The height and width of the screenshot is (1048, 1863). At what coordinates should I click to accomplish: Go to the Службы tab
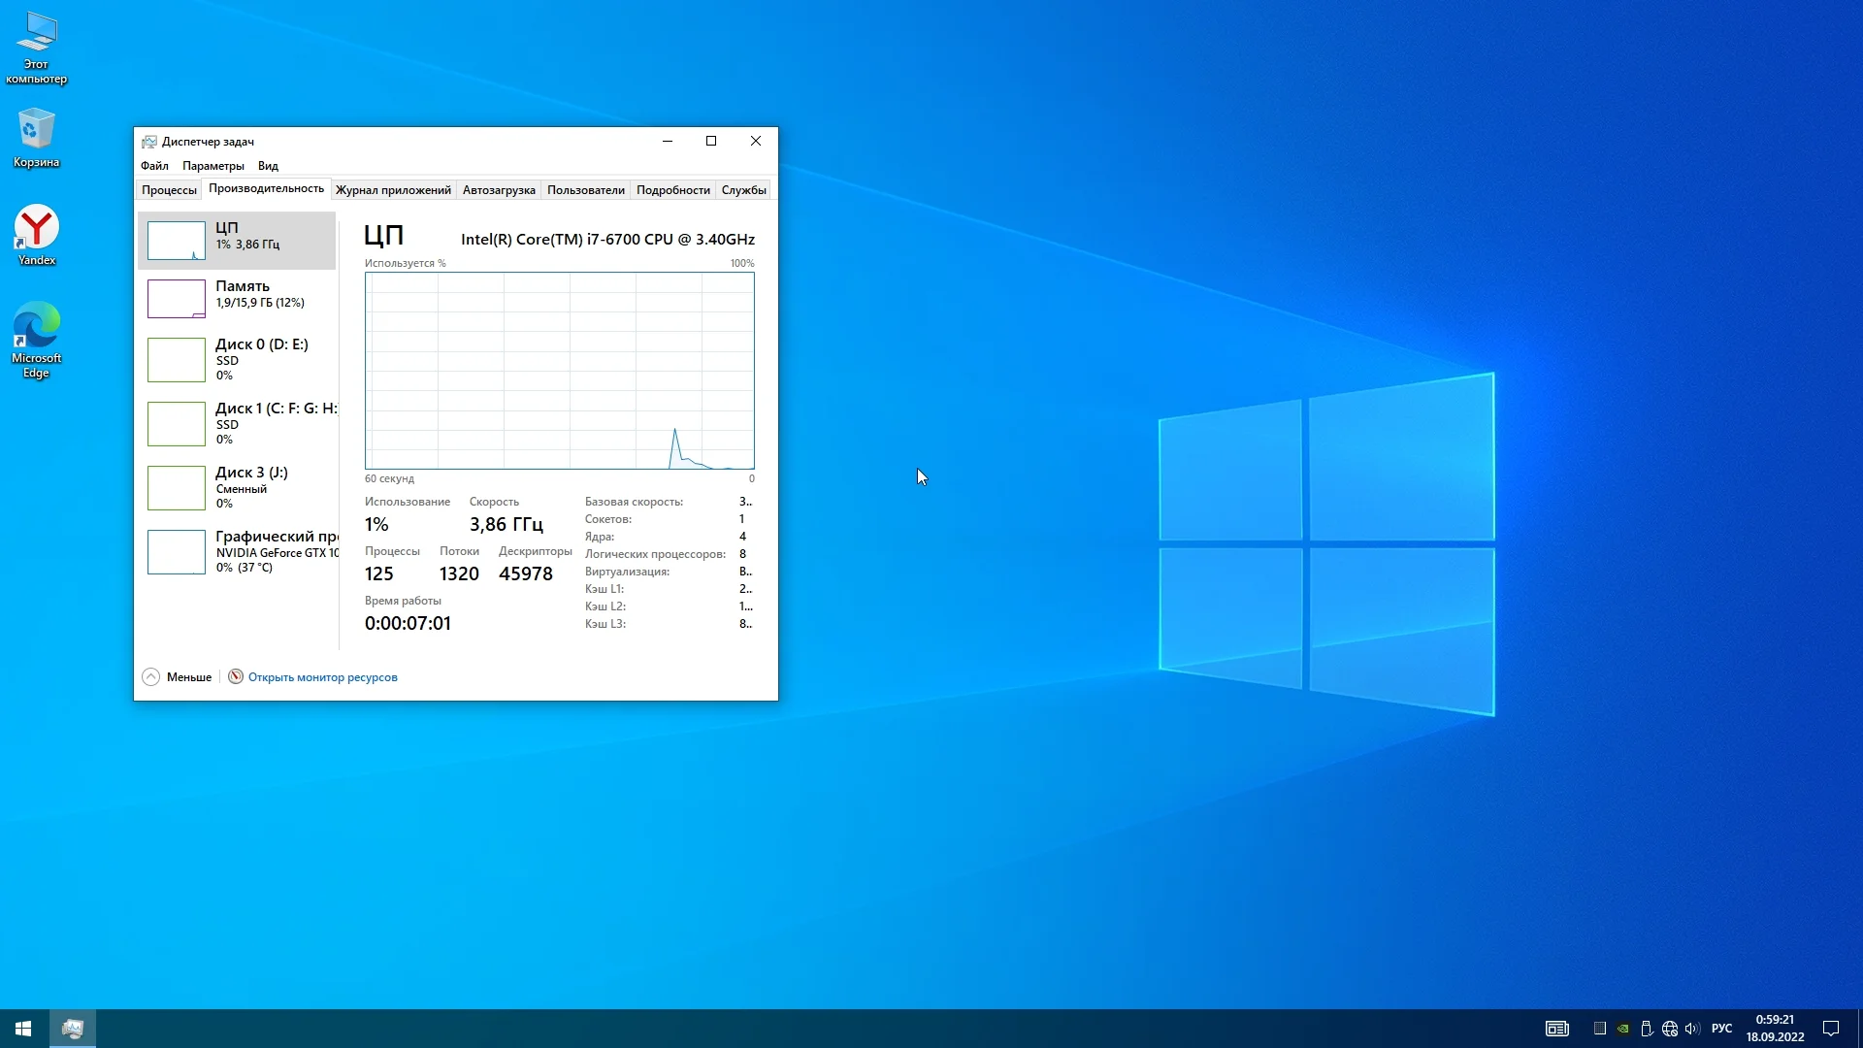tap(743, 190)
